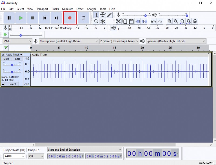Viewport: 216px width, 165px height.
Task: Click the Pause transport button
Action: click(x=9, y=18)
